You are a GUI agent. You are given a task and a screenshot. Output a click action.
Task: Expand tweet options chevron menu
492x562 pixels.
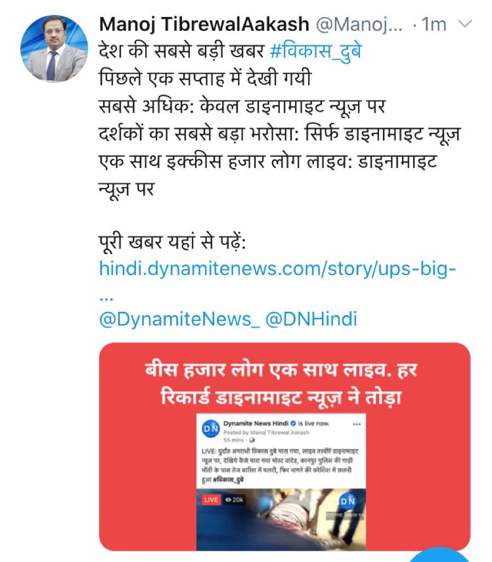click(x=465, y=24)
